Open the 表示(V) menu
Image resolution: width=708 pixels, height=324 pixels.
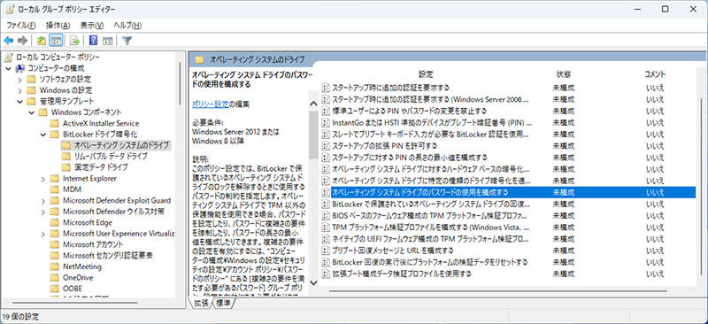[x=92, y=26]
